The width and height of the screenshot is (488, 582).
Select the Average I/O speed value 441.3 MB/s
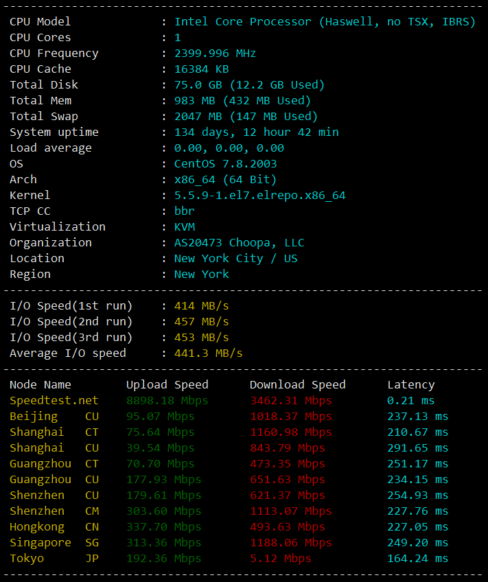208,353
